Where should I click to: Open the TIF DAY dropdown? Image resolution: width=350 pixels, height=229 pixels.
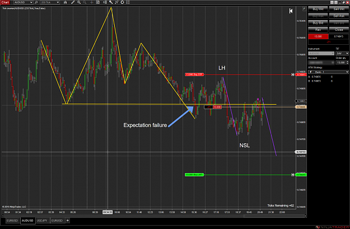pyautogui.click(x=342, y=53)
